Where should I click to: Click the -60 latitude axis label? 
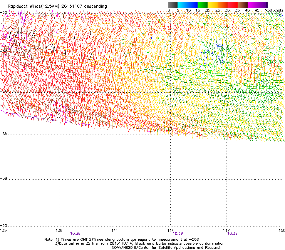[3, 226]
